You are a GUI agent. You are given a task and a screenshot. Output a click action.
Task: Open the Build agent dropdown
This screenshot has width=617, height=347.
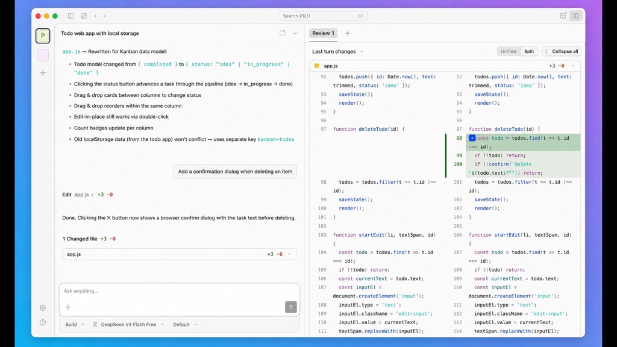coord(74,325)
